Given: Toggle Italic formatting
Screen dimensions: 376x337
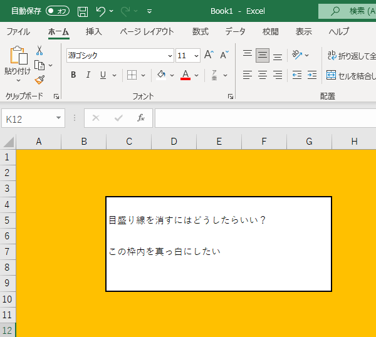Looking at the screenshot, I should pyautogui.click(x=88, y=75).
